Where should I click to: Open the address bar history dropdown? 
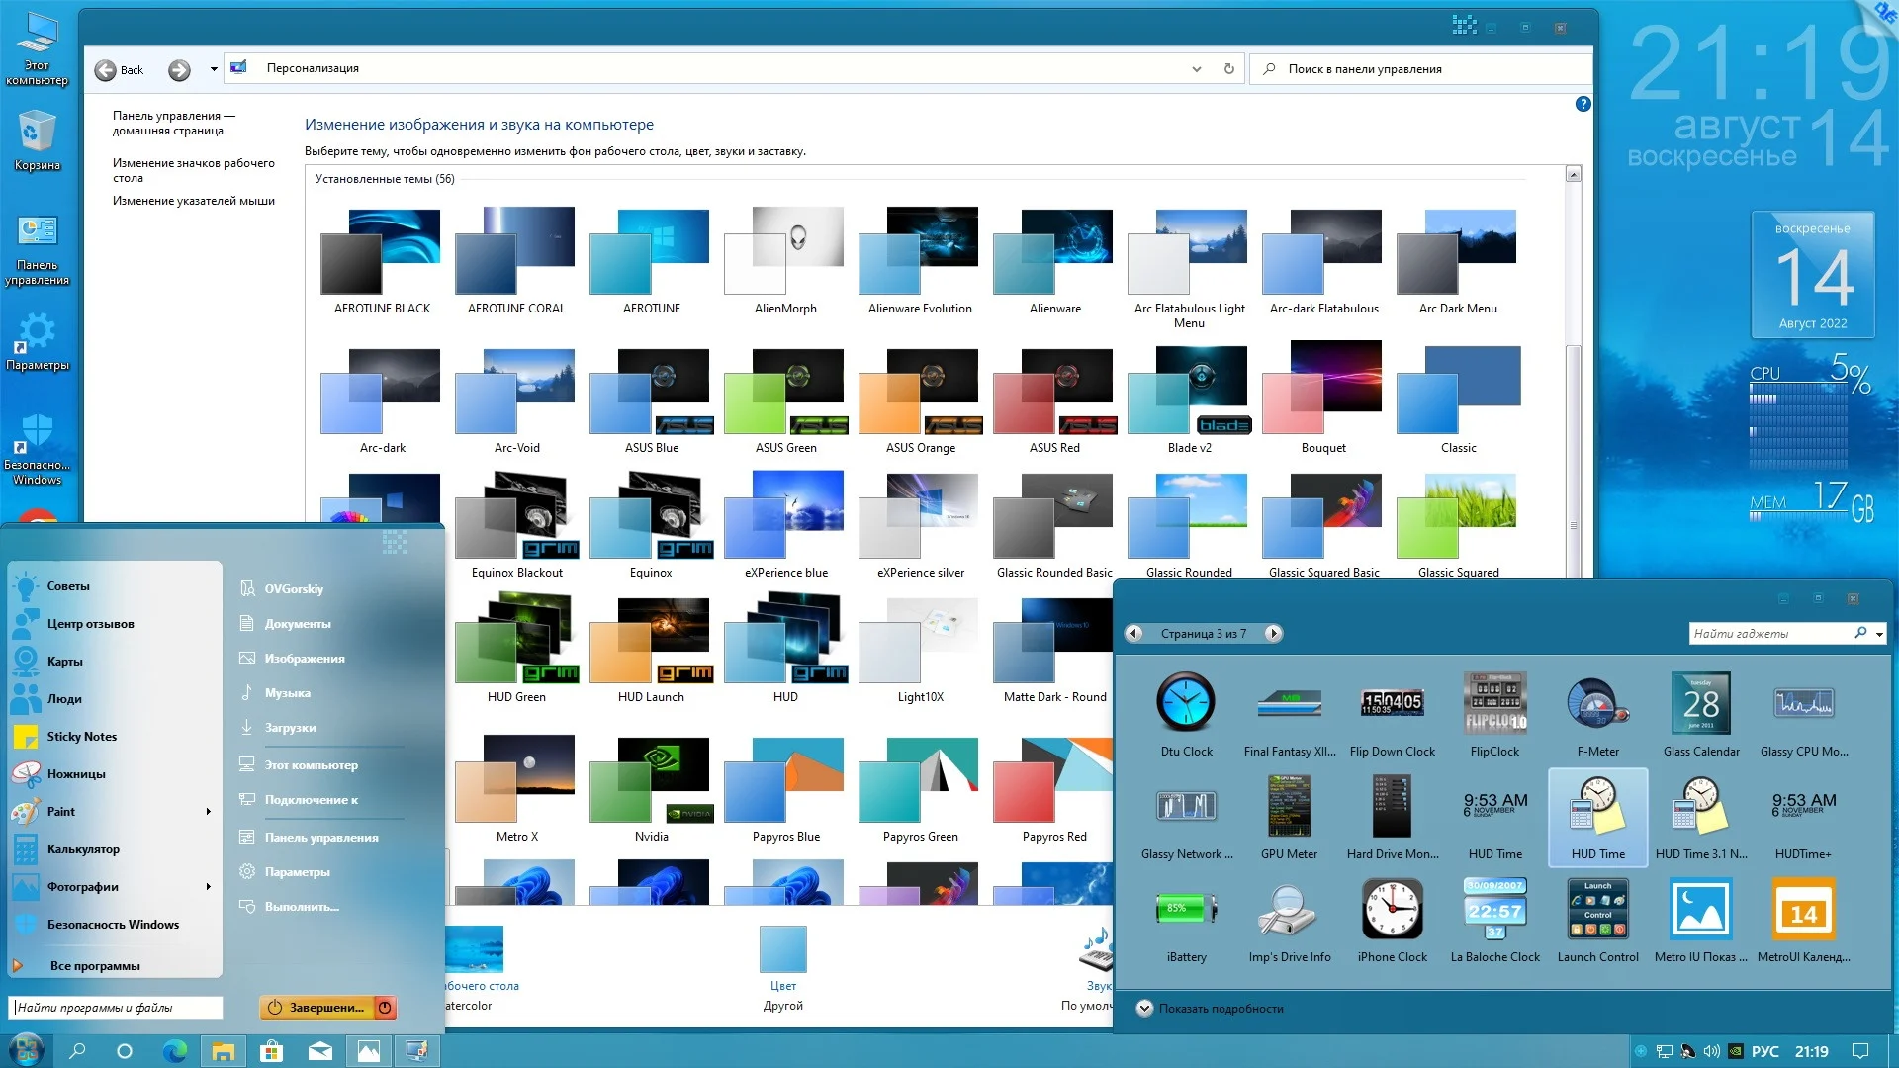tap(1197, 69)
